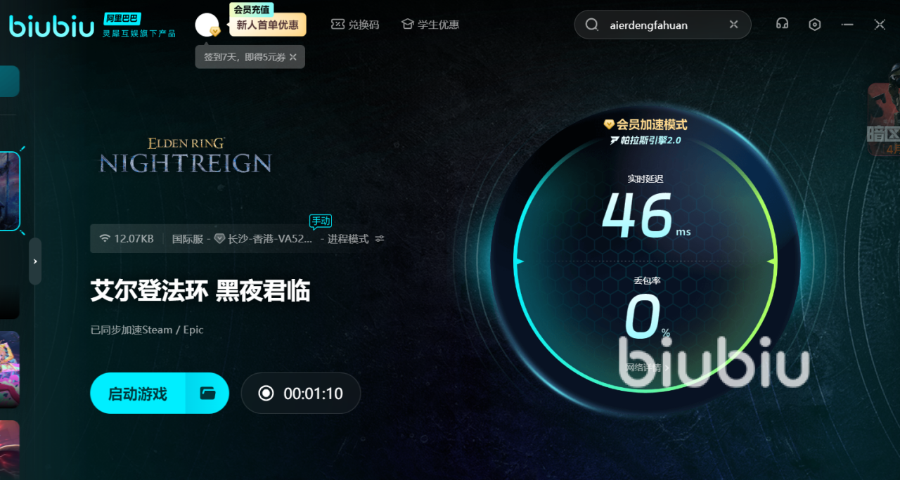Click the user avatar icon

(207, 26)
